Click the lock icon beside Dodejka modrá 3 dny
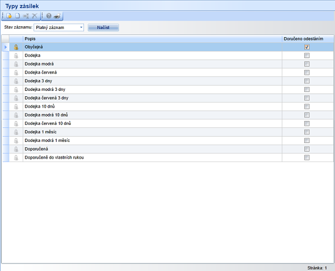 16,90
